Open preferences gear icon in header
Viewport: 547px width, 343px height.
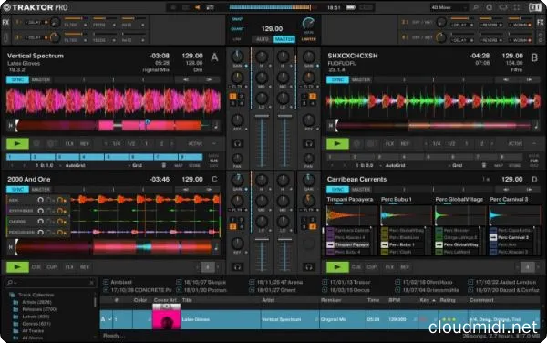pos(489,7)
